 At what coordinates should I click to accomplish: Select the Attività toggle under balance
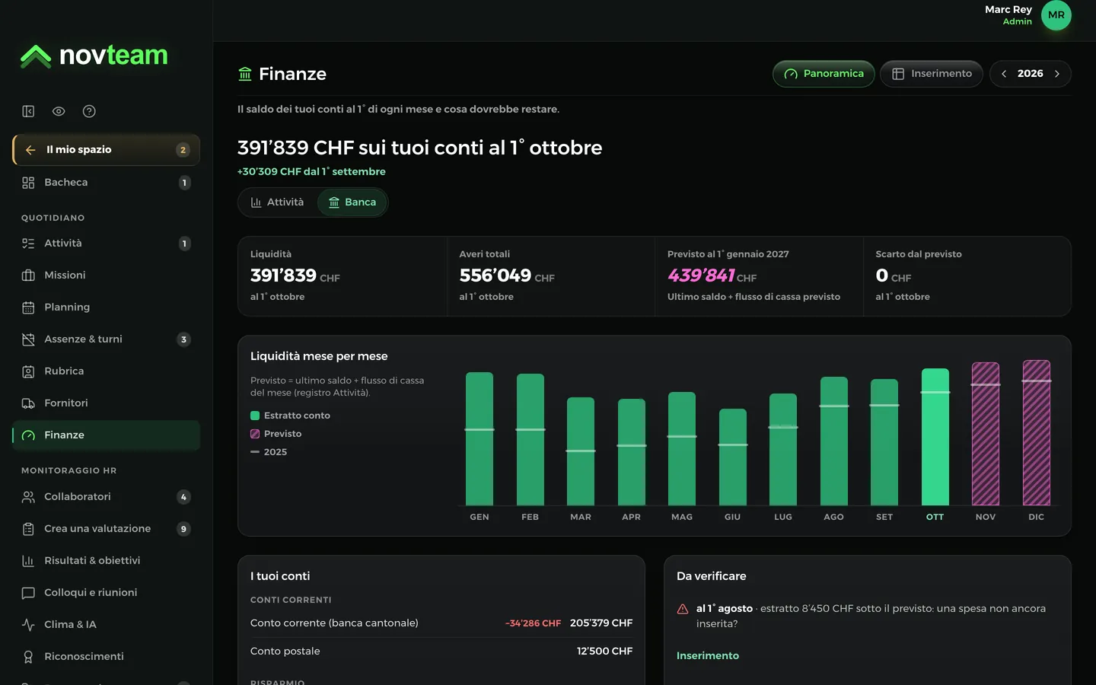[x=278, y=202]
